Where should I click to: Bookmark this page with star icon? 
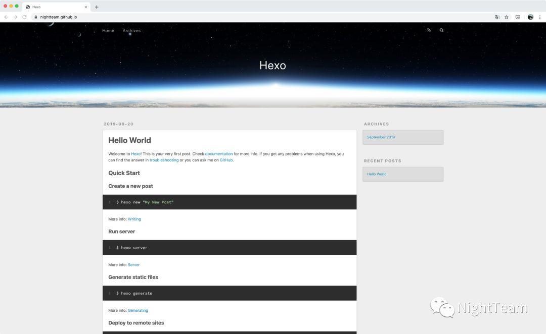(507, 17)
